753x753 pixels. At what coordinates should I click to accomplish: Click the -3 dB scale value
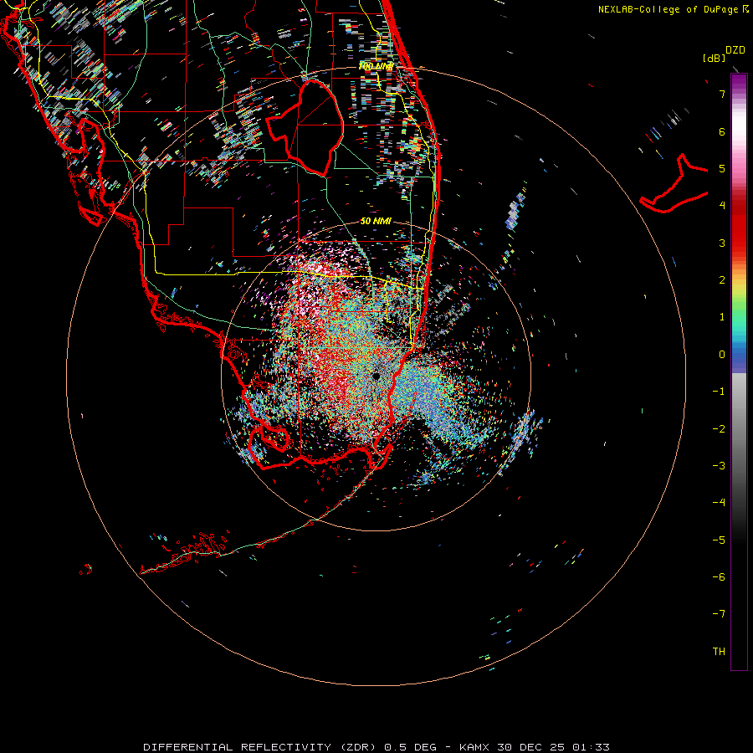point(719,466)
